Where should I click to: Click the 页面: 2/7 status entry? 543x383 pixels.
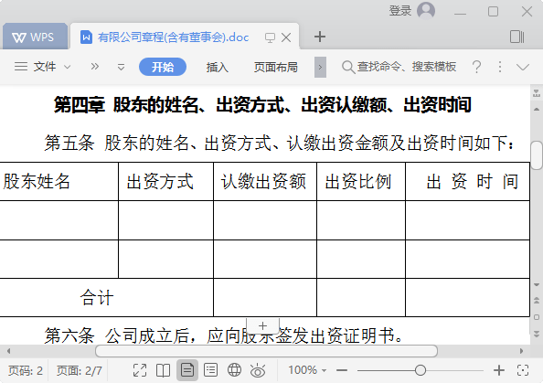point(80,370)
